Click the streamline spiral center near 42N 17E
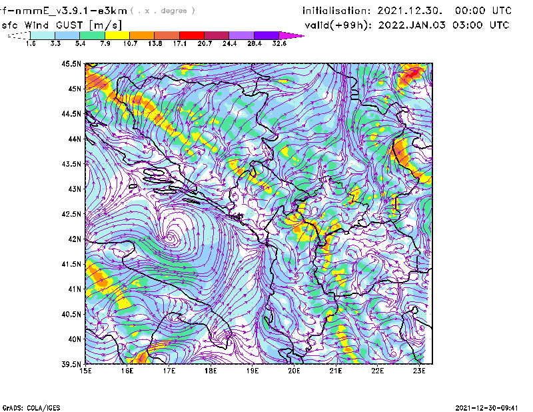The height and width of the screenshot is (412, 533). 173,235
